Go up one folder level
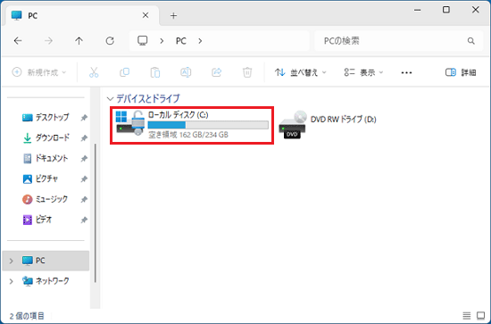 [x=79, y=41]
